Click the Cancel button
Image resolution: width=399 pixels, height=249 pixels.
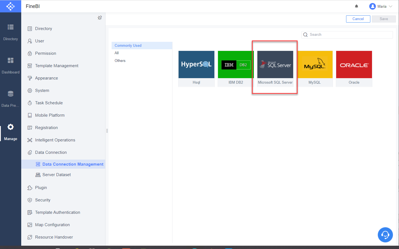[x=358, y=19]
